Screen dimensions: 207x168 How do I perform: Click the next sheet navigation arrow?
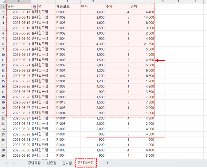[14, 163]
